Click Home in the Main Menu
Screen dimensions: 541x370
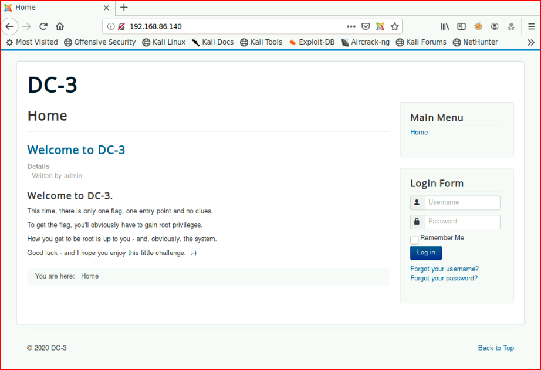[419, 132]
